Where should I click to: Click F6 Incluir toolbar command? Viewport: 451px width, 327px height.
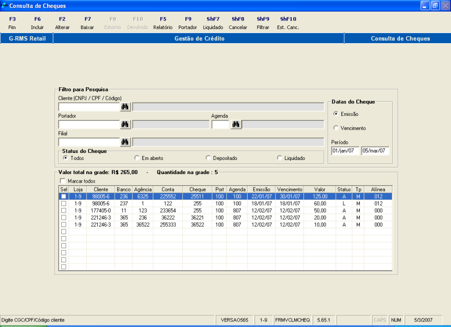37,23
